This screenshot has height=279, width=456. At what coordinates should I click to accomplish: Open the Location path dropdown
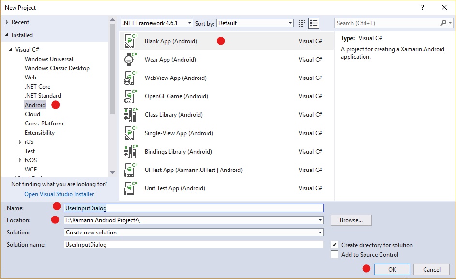click(320, 220)
